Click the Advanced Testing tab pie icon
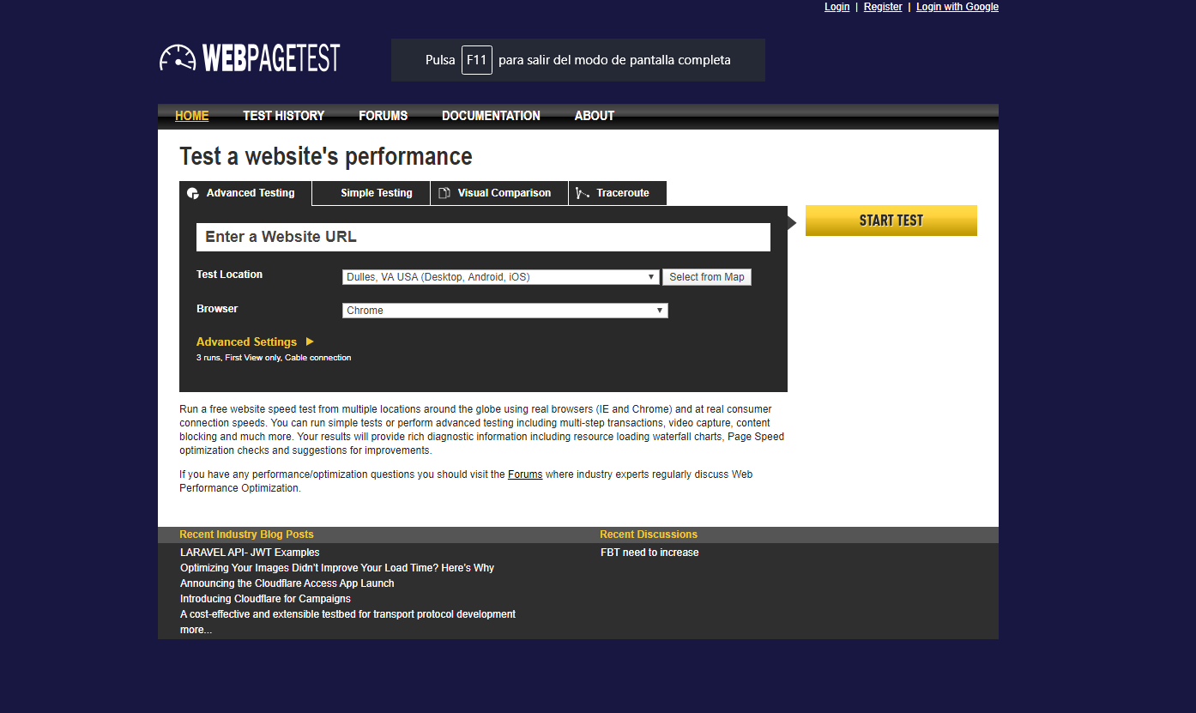 coord(193,193)
